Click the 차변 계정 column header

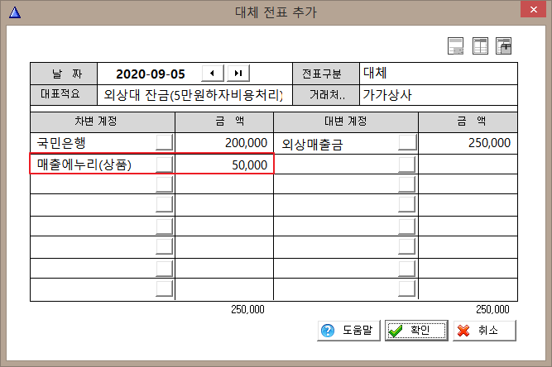click(103, 122)
